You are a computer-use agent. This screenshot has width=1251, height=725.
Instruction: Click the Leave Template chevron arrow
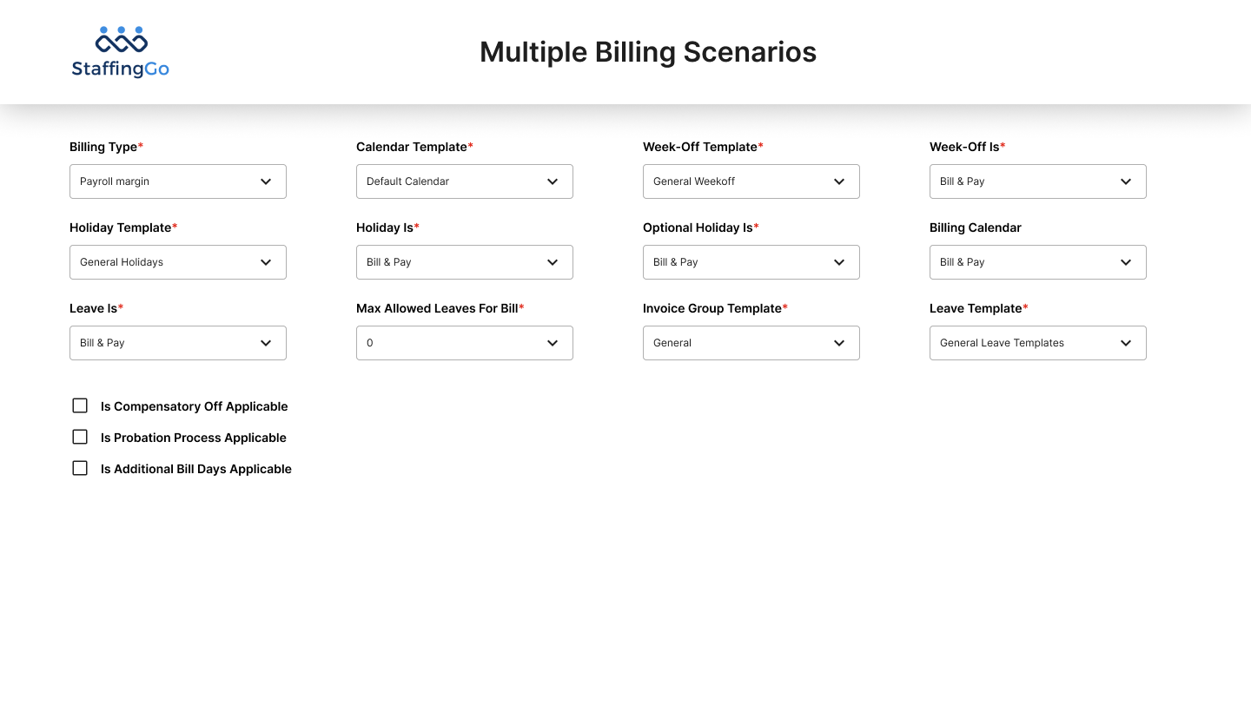[1126, 343]
